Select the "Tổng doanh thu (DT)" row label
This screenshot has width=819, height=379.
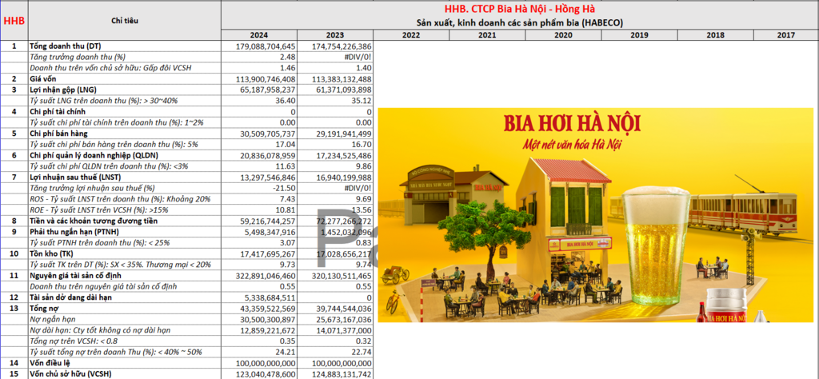(x=66, y=46)
